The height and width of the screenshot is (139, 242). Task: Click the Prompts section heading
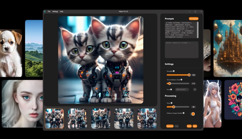169,19
